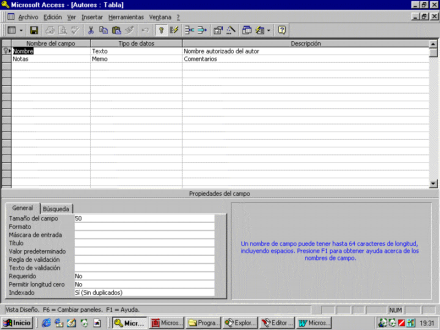Switch to the Explor... taskbar button
The image size is (440, 330).
coord(240,323)
